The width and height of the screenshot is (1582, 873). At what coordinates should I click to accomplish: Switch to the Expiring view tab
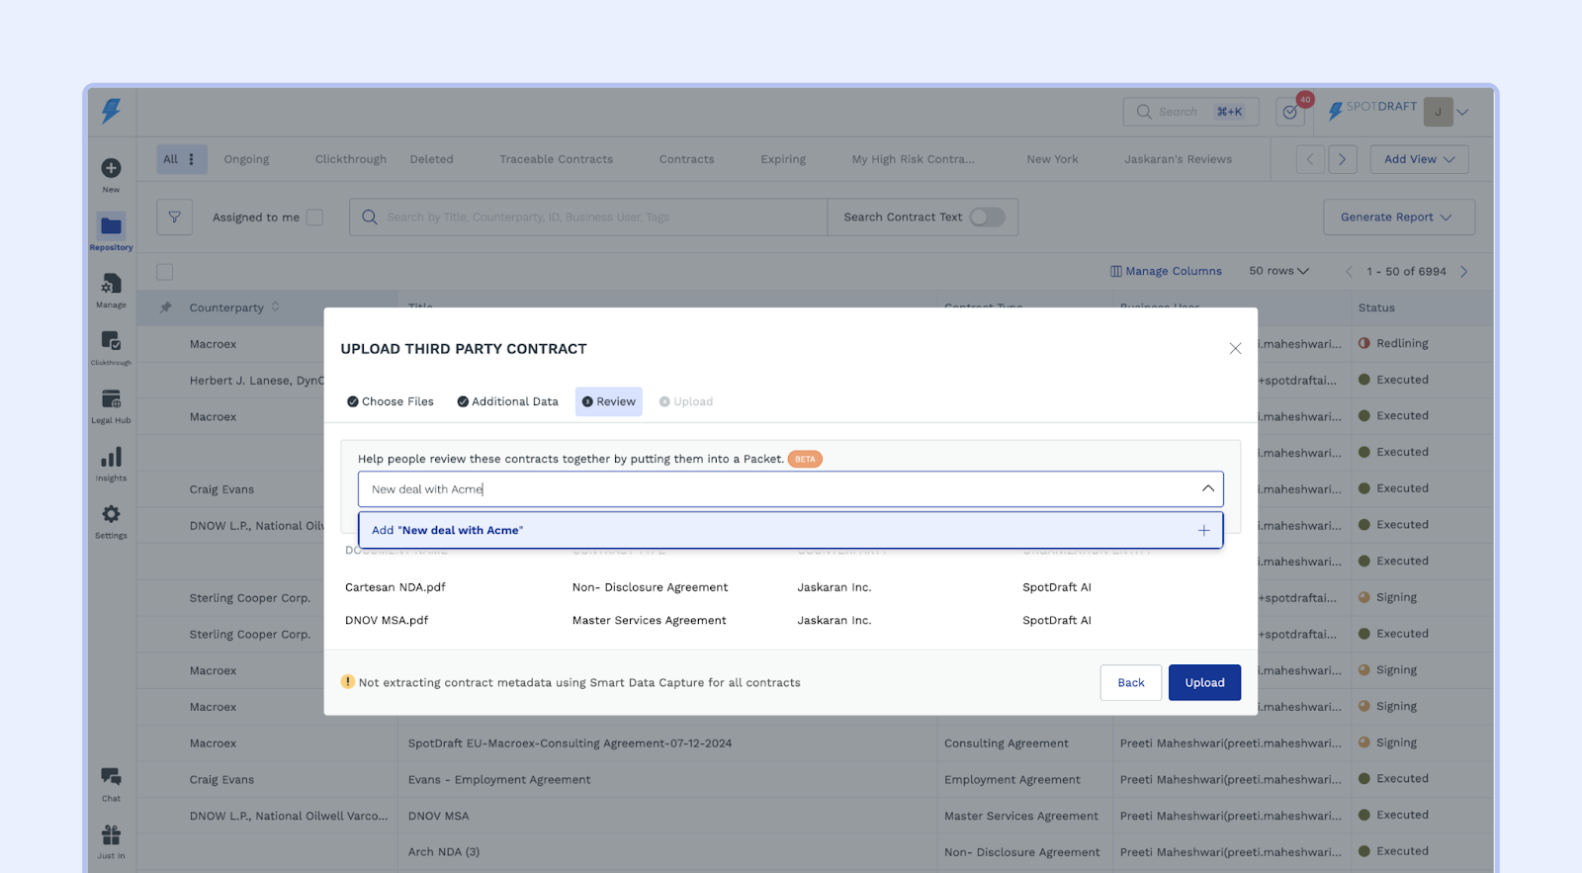[x=783, y=159]
